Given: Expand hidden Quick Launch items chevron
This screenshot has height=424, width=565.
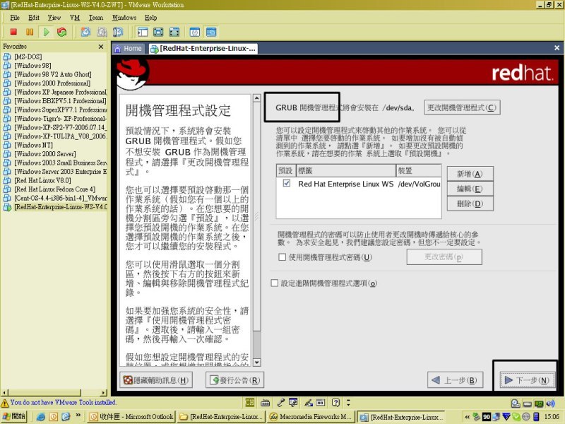Looking at the screenshot, I should coord(78,416).
